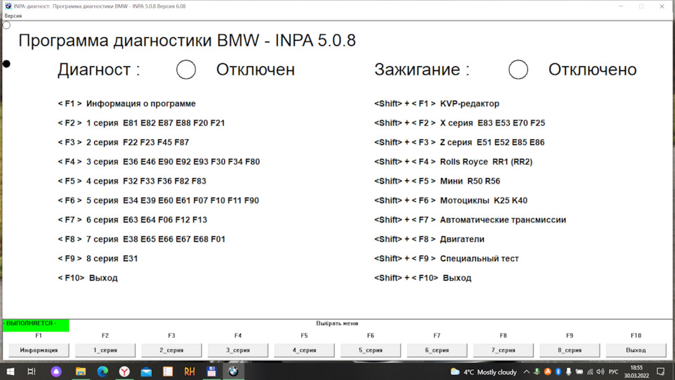The height and width of the screenshot is (380, 675).
Task: Switch the РУС input language indicator
Action: [x=613, y=372]
